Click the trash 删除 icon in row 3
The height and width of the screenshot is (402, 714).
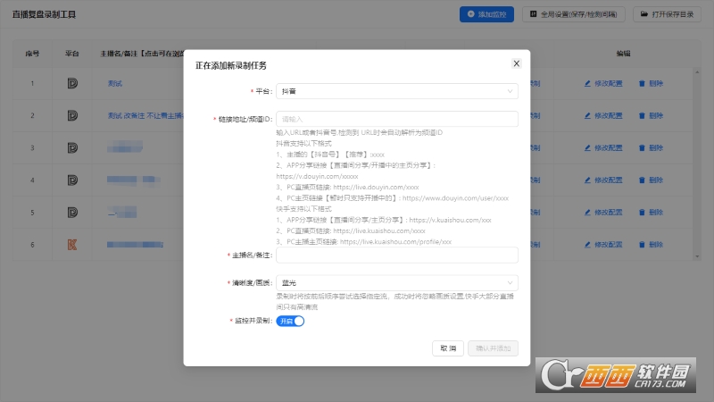click(x=642, y=147)
